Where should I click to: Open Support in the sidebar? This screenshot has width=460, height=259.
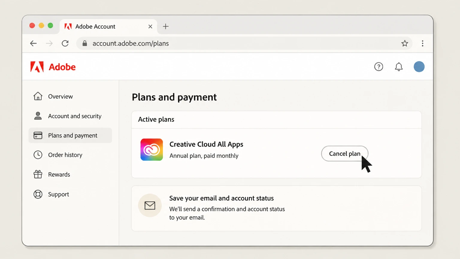[70, 194]
